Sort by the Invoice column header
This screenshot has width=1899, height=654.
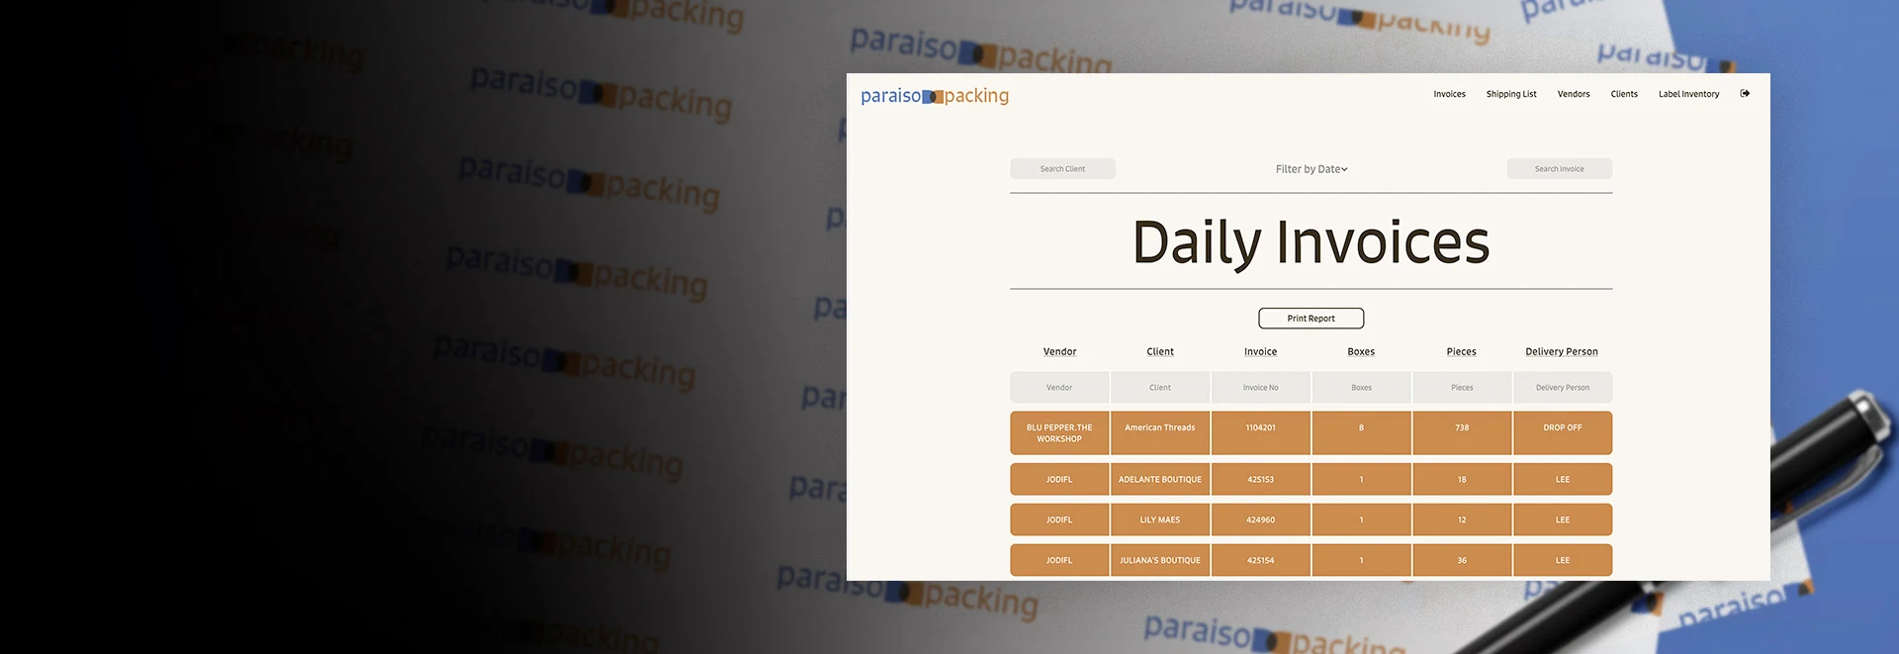coord(1260,352)
